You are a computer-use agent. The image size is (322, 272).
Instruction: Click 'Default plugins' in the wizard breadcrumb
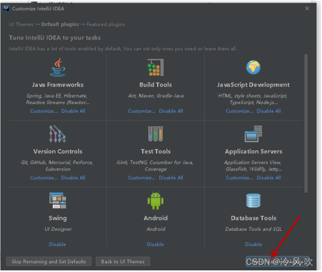tap(60, 24)
